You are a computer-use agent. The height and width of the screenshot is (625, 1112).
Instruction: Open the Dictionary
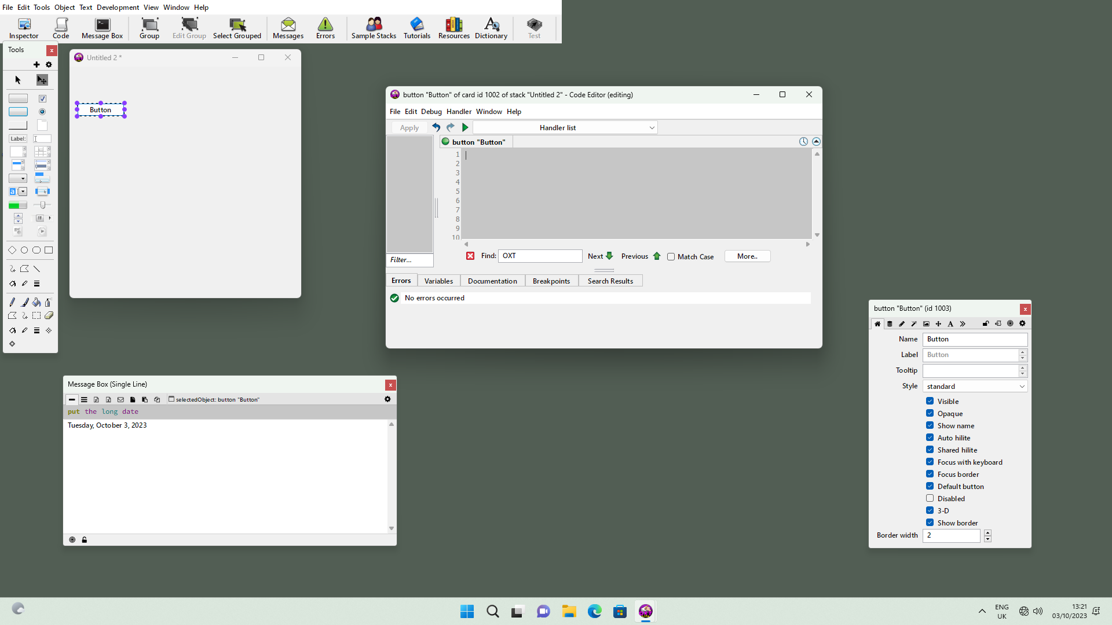point(491,28)
